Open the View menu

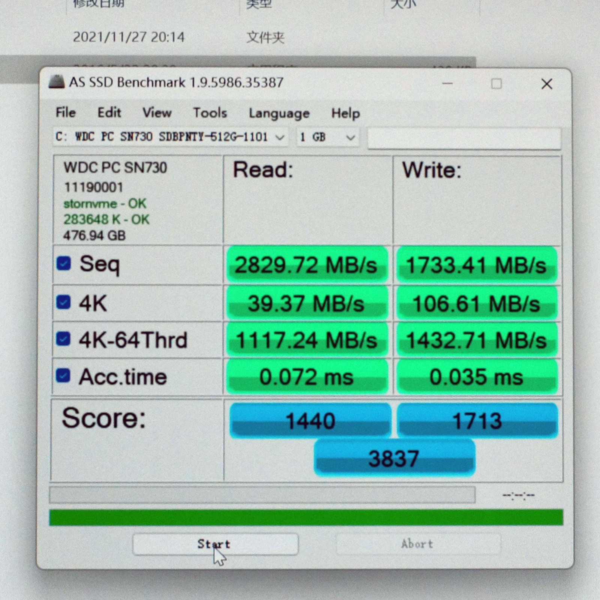(x=157, y=112)
